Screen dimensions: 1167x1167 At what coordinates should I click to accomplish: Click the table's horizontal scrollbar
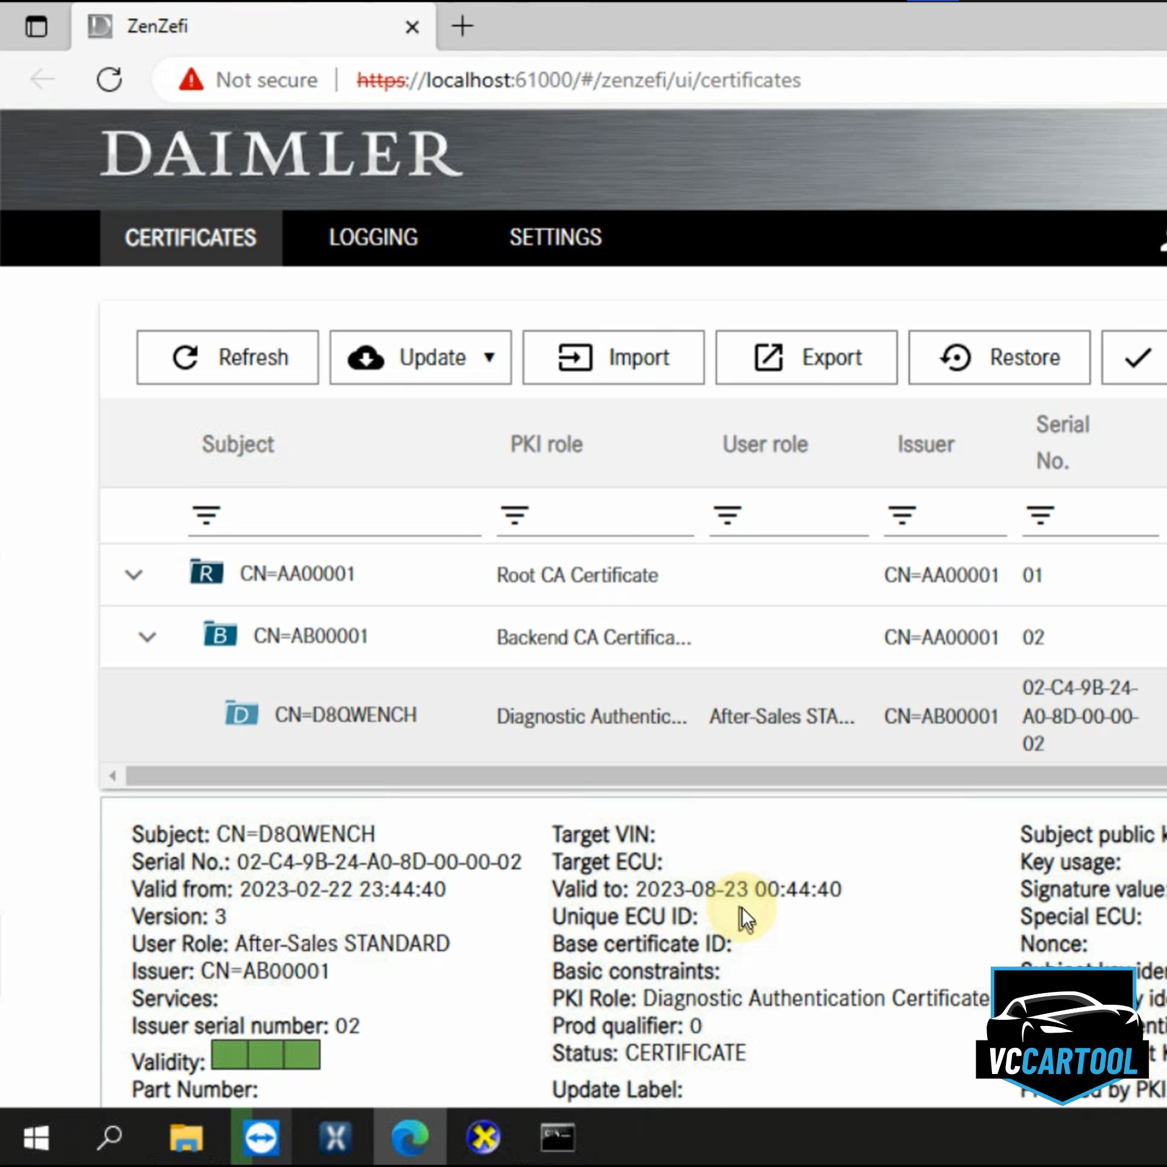[x=644, y=776]
